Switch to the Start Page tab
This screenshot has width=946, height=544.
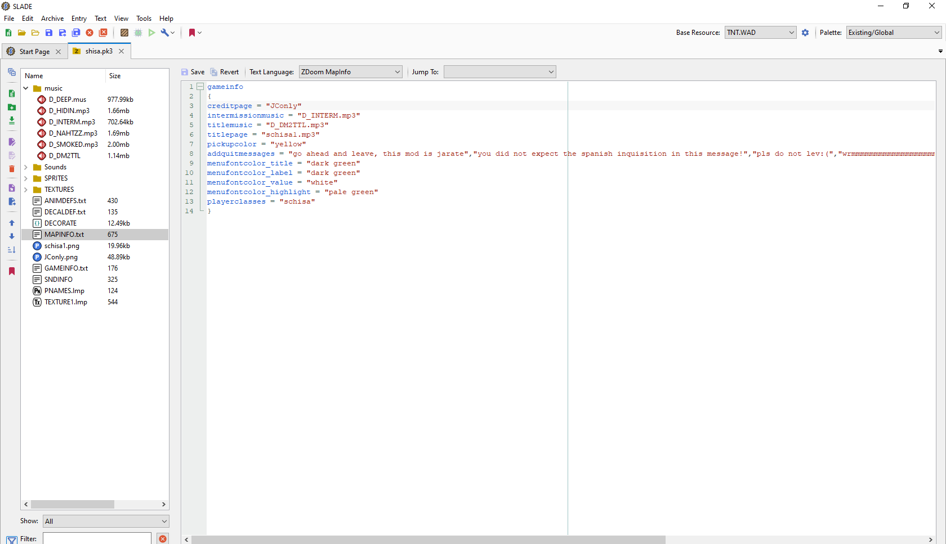tap(34, 51)
